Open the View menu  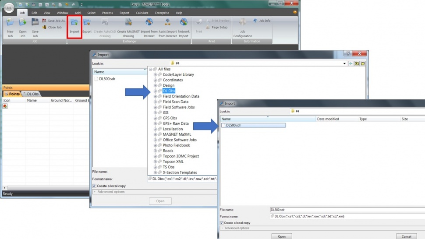tap(47, 13)
